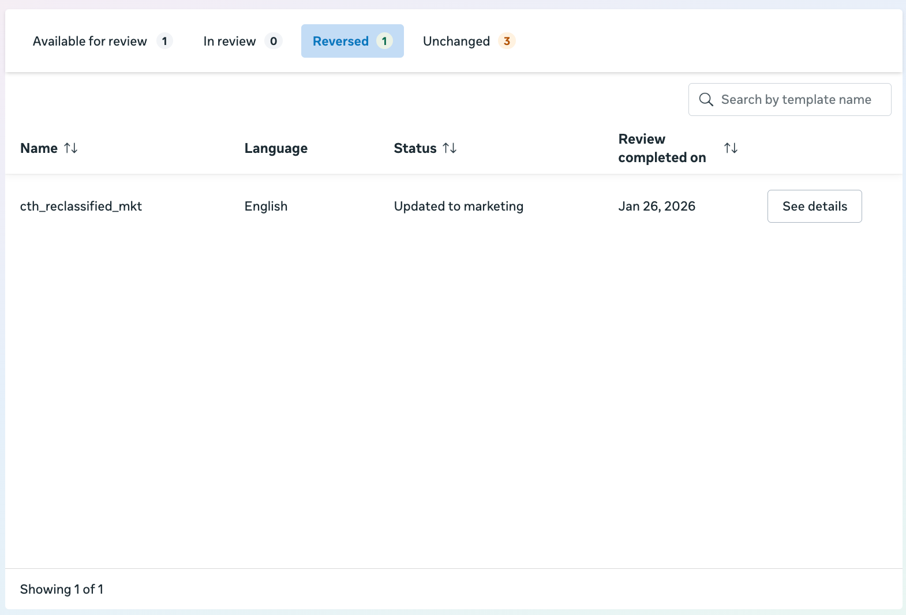
Task: Select the cth_reclassified_mkt template name
Action: tap(81, 206)
